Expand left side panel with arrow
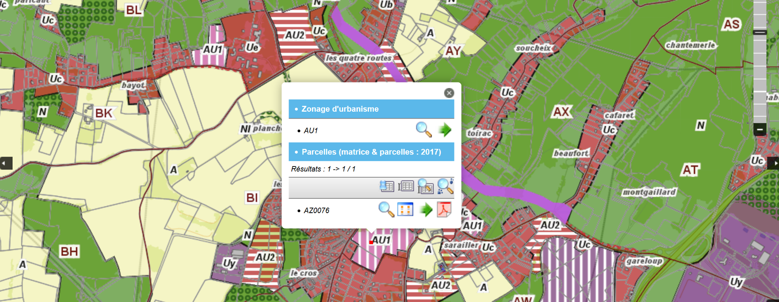Screen dimensions: 779x302 pyautogui.click(x=6, y=163)
